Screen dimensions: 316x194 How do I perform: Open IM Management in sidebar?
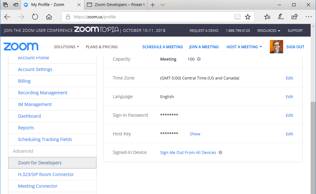tap(35, 104)
